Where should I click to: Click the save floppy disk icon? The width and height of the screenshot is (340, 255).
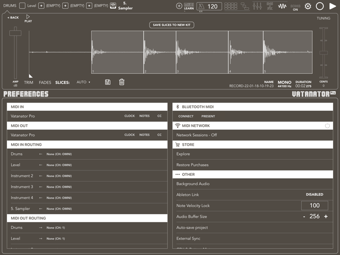click(x=108, y=82)
